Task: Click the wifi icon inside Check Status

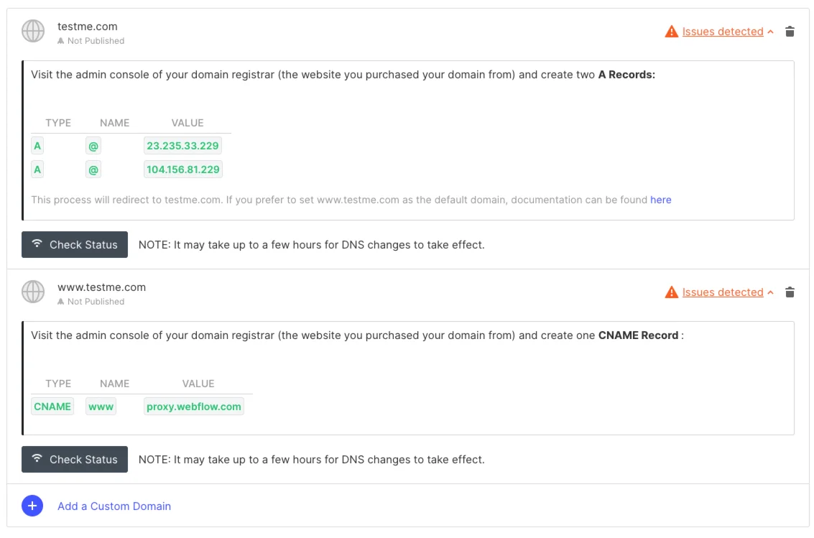Action: click(37, 244)
